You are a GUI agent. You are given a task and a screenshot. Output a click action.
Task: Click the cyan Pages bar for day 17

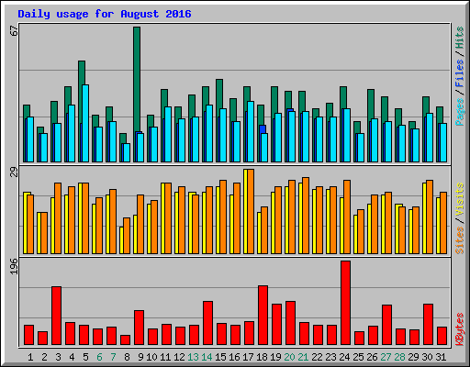(251, 131)
